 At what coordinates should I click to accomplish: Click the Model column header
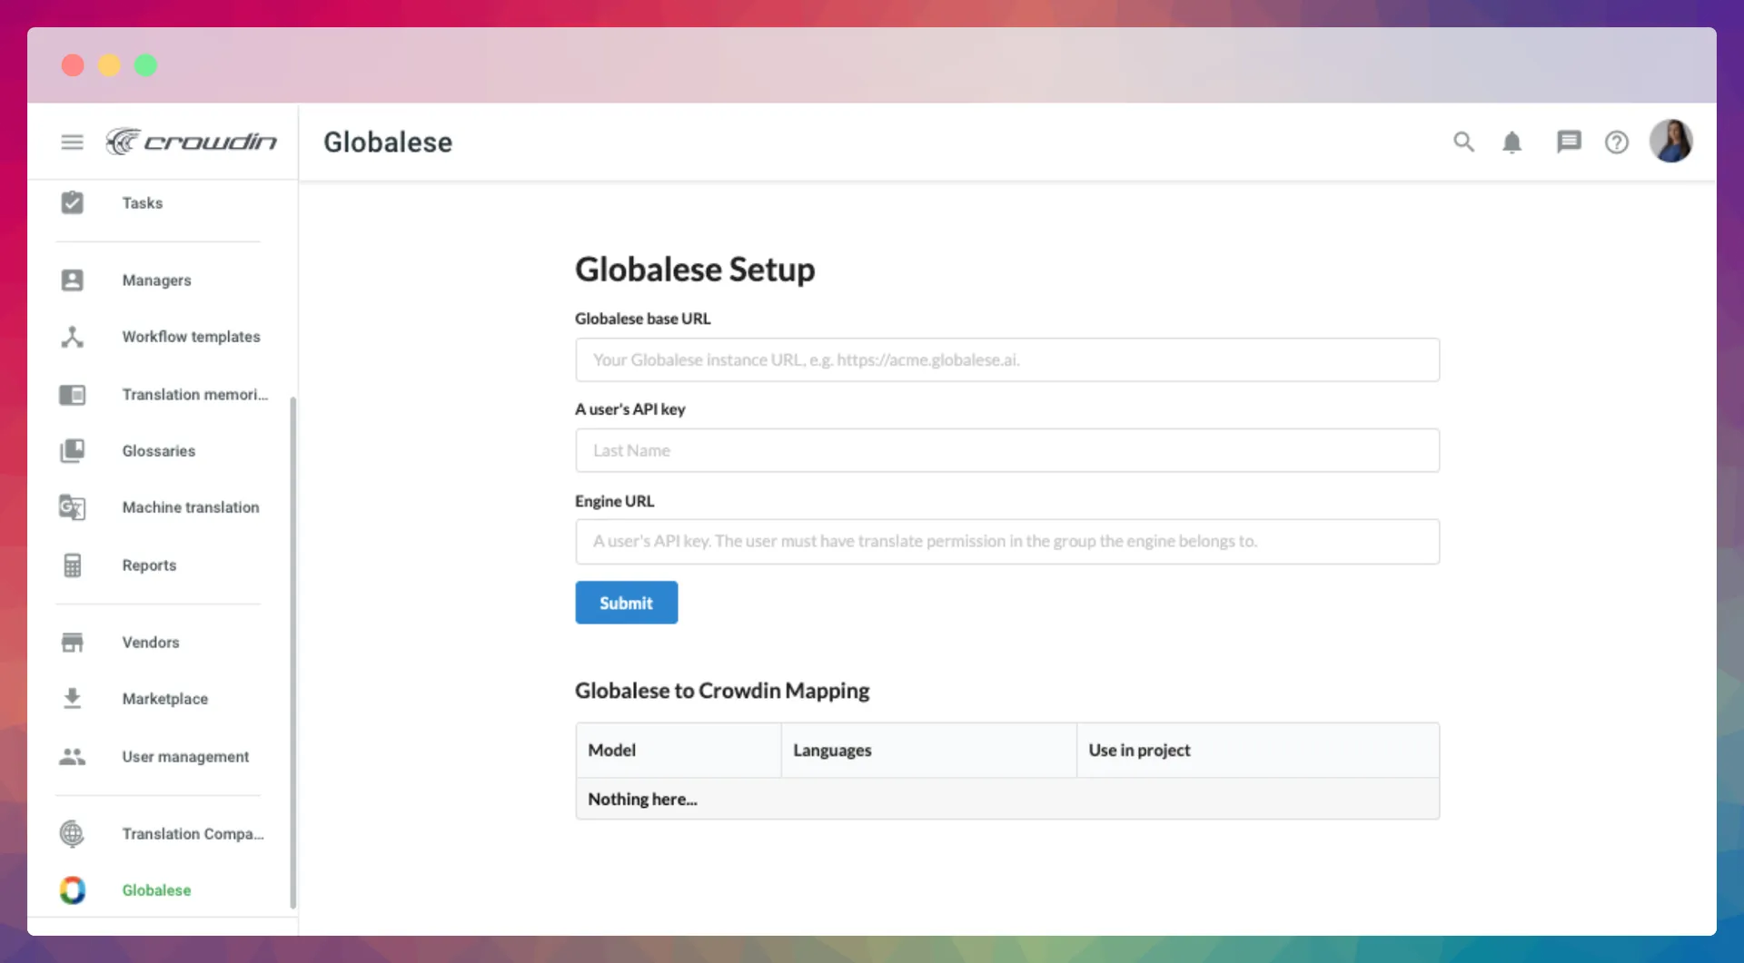tap(679, 751)
